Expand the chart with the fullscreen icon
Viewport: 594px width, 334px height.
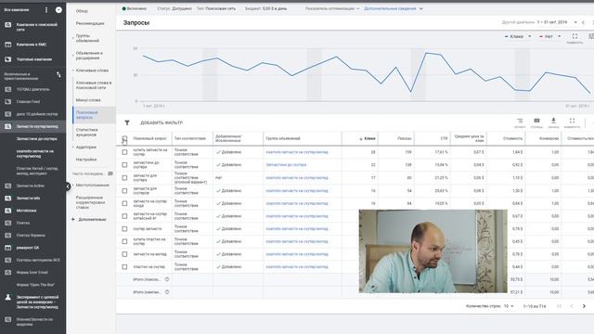tap(575, 36)
